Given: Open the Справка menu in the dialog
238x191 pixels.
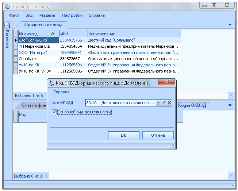Looking at the screenshot, I should 61,92.
